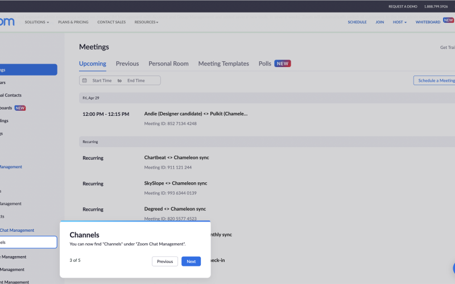Click Next in the Channels tour popup
Image resolution: width=455 pixels, height=284 pixels.
(191, 261)
